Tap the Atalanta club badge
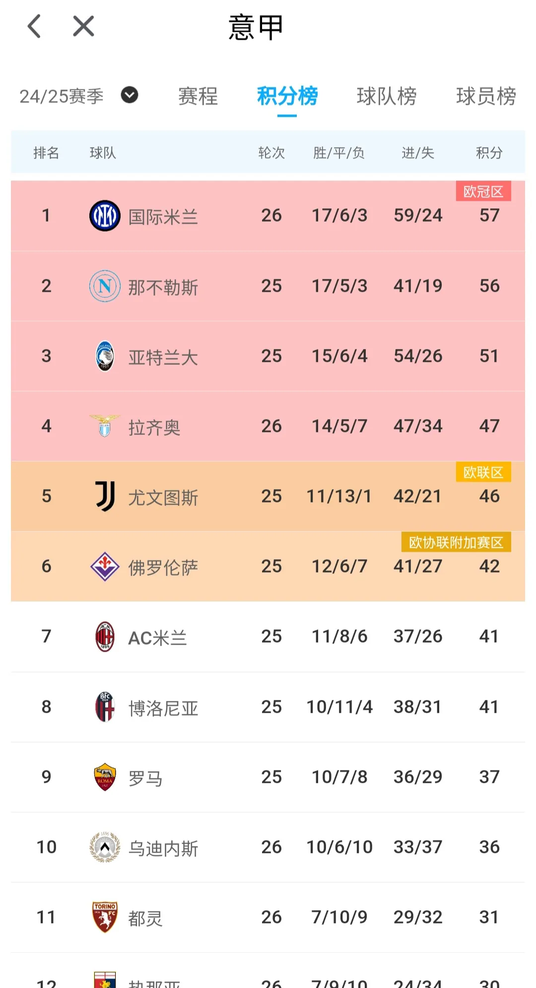This screenshot has width=536, height=988. 105,356
